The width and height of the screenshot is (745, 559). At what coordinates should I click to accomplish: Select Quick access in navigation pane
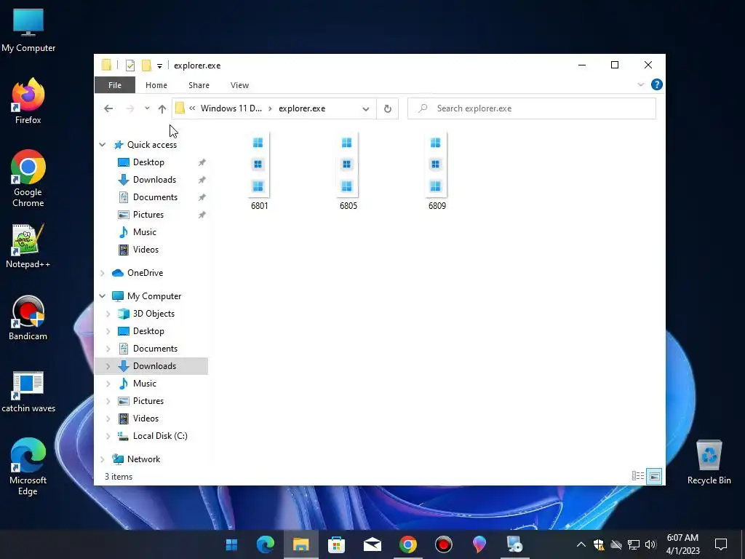click(x=151, y=145)
